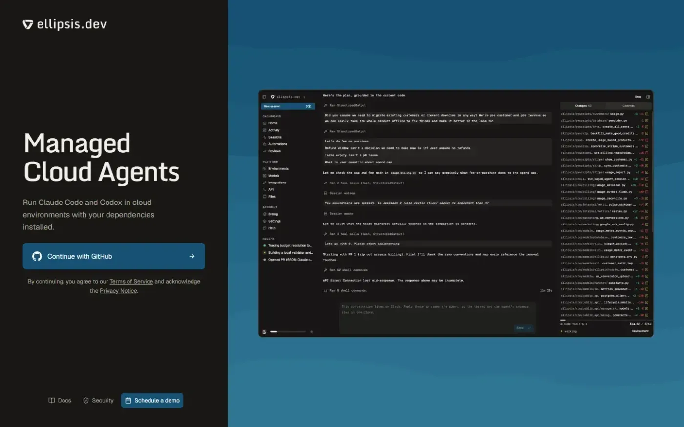Open recent session 'Tracing budget resolution'

(x=288, y=246)
